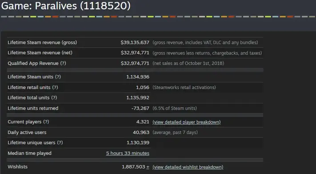Select the units returned value -73,267
Viewport: 316px width, 174px height.
[x=140, y=108]
